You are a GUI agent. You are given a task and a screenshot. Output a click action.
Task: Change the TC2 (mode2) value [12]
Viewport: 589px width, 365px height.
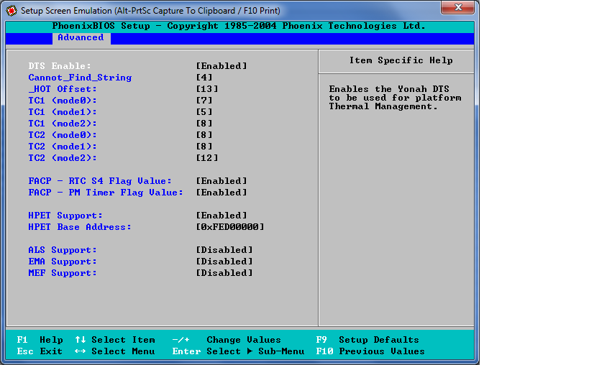pyautogui.click(x=207, y=158)
